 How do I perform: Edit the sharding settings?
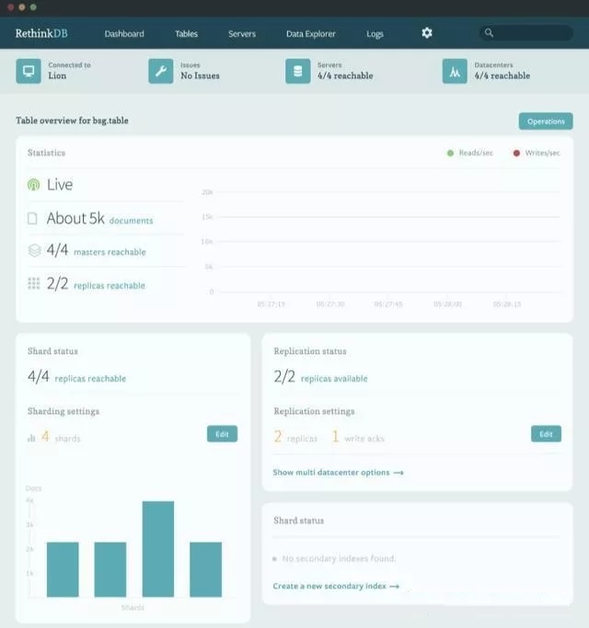(222, 434)
